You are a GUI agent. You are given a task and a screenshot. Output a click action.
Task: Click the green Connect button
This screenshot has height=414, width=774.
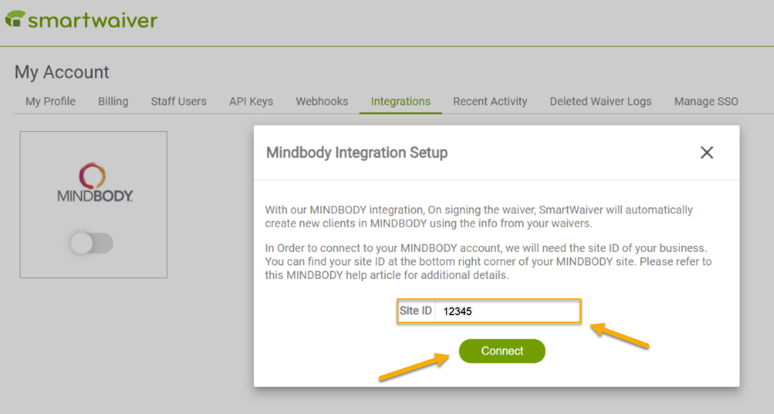(x=502, y=351)
